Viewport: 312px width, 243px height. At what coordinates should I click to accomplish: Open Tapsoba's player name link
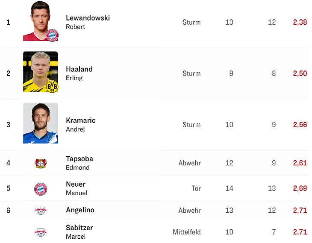point(79,159)
